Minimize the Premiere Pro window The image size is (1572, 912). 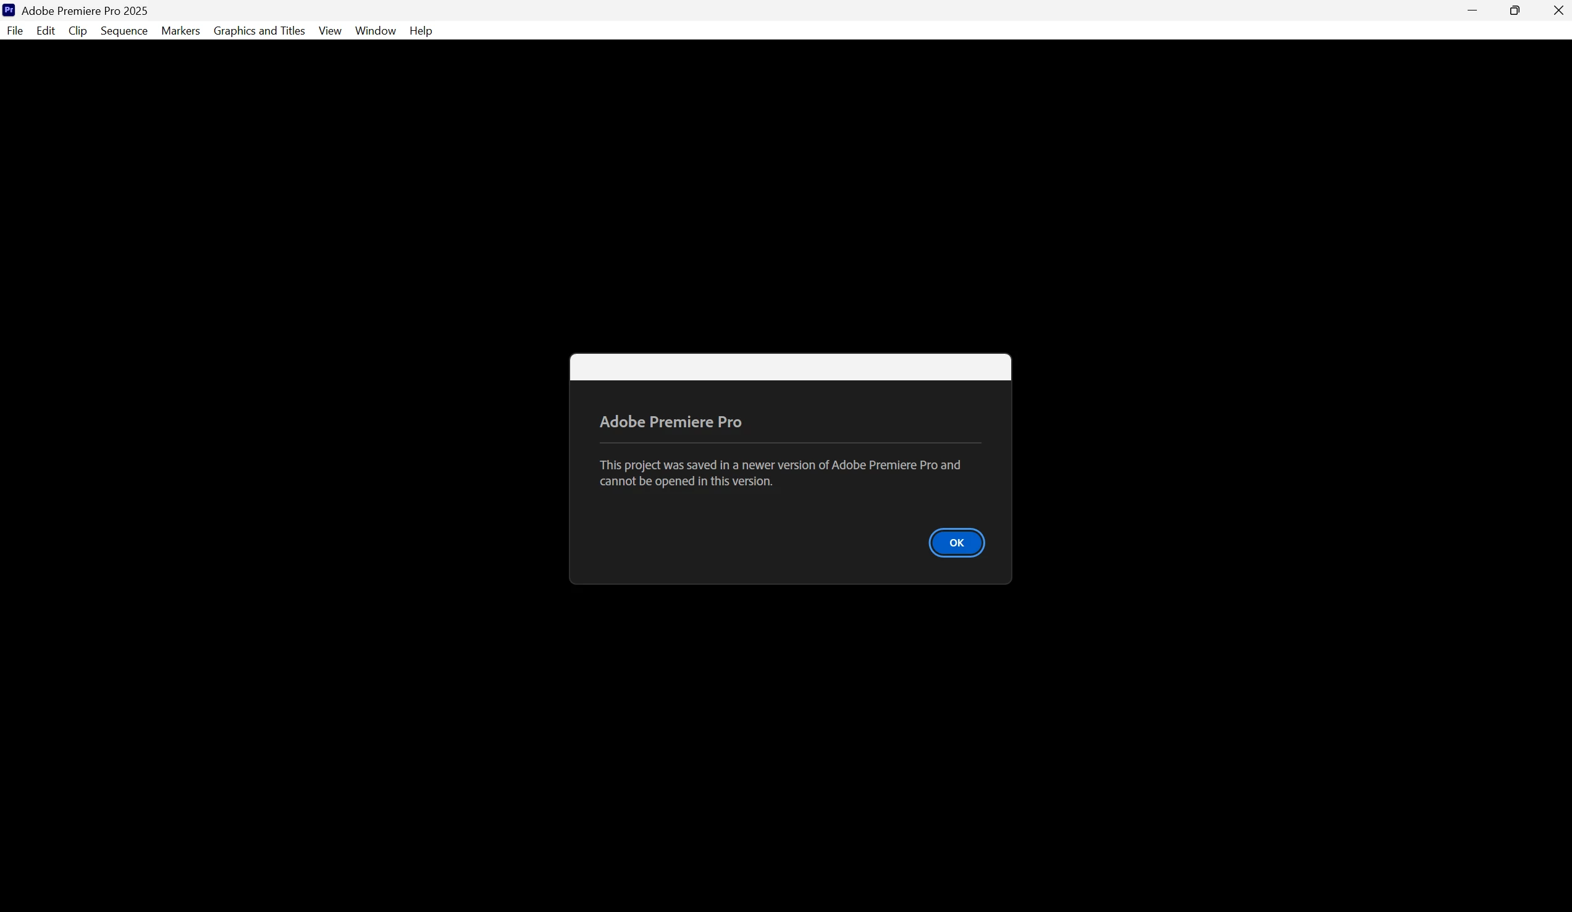1472,10
